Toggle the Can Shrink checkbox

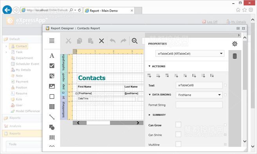pyautogui.click(x=178, y=134)
